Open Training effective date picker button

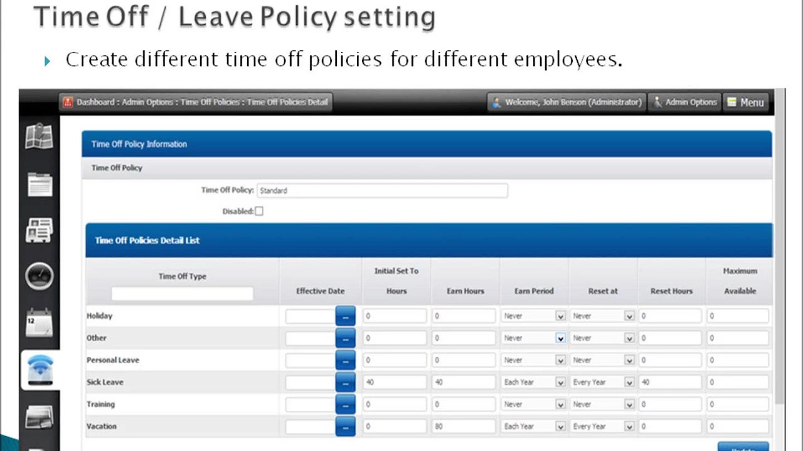pyautogui.click(x=345, y=405)
